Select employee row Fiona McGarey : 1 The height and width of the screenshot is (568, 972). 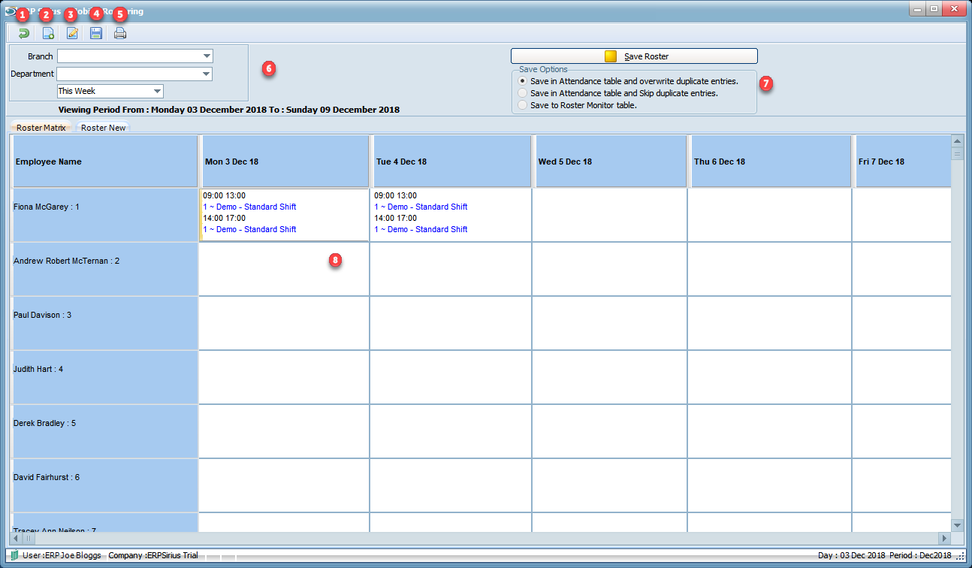pos(105,215)
